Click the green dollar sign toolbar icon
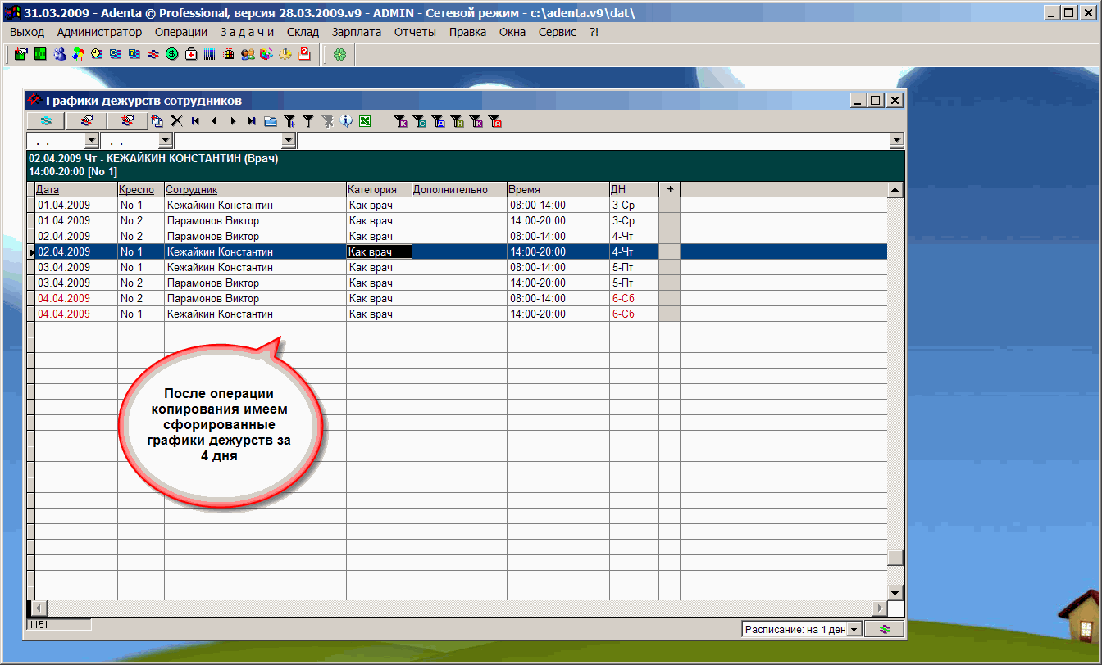The height and width of the screenshot is (665, 1102). pos(172,55)
